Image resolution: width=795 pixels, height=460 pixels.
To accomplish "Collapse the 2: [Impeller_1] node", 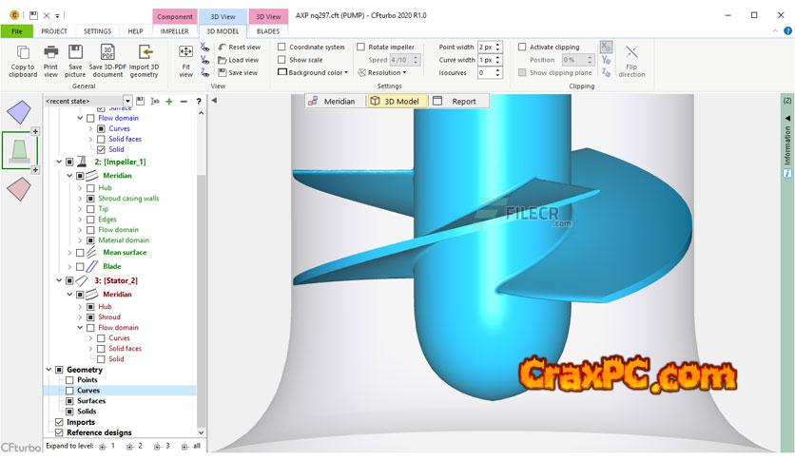I will [59, 162].
